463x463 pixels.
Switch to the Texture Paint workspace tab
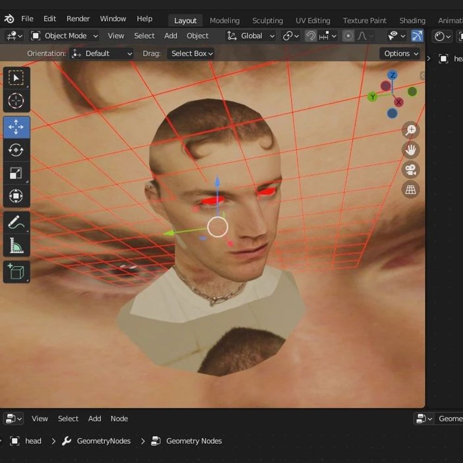point(365,21)
